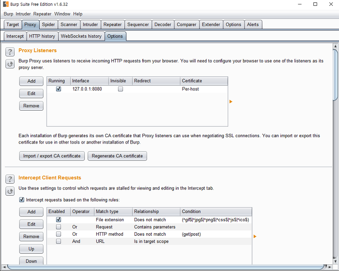Open the HTTP history sub-tab
The height and width of the screenshot is (271, 339).
42,36
